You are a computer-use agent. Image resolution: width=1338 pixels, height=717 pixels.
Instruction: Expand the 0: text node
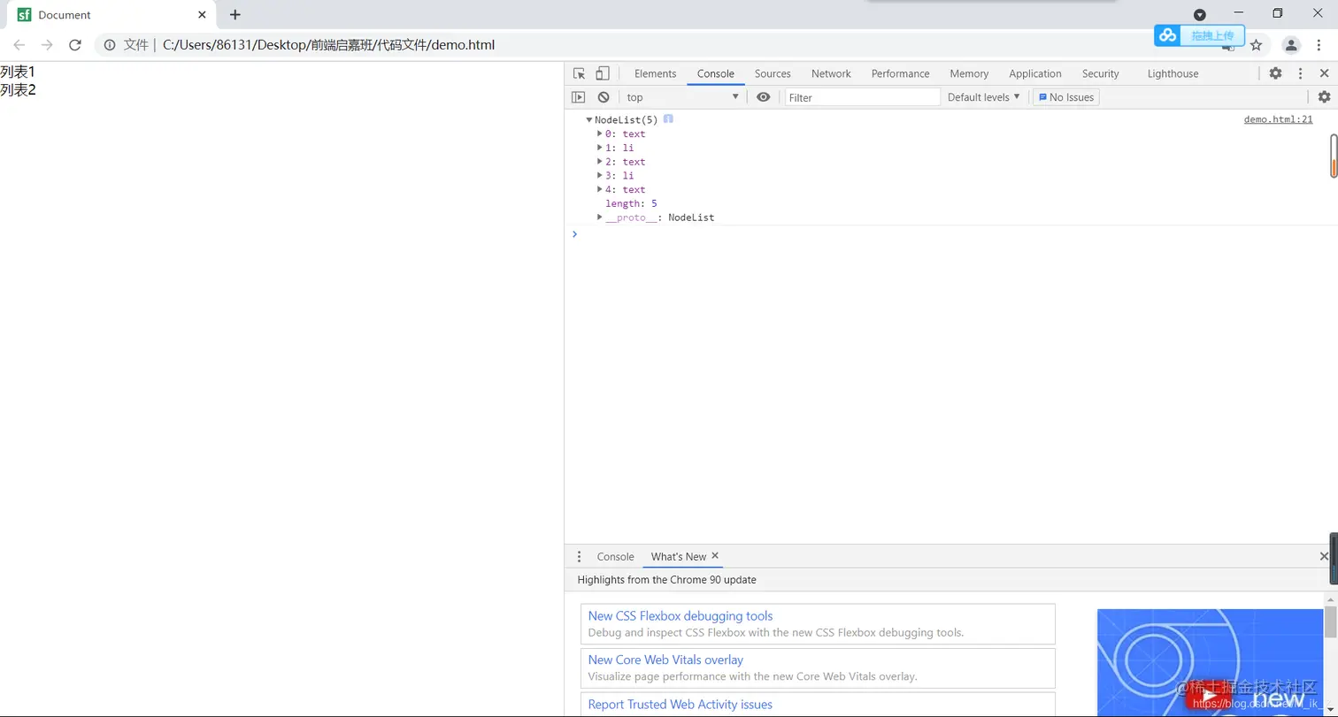point(600,133)
